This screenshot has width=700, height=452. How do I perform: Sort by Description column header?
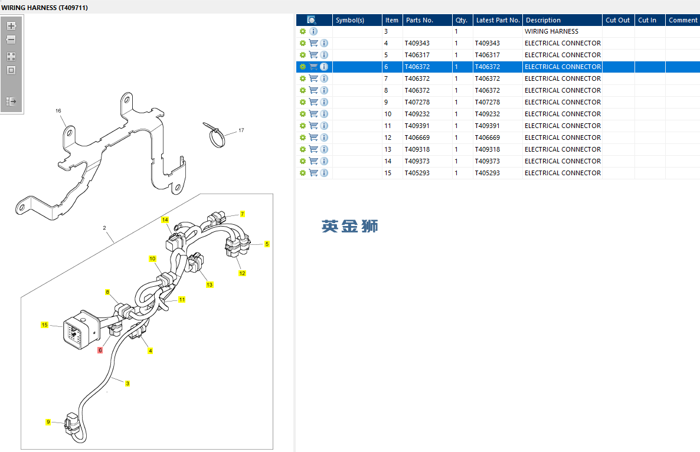click(562, 20)
